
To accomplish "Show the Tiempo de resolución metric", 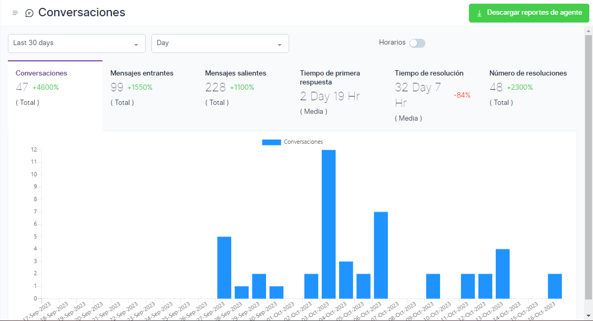I will (429, 73).
